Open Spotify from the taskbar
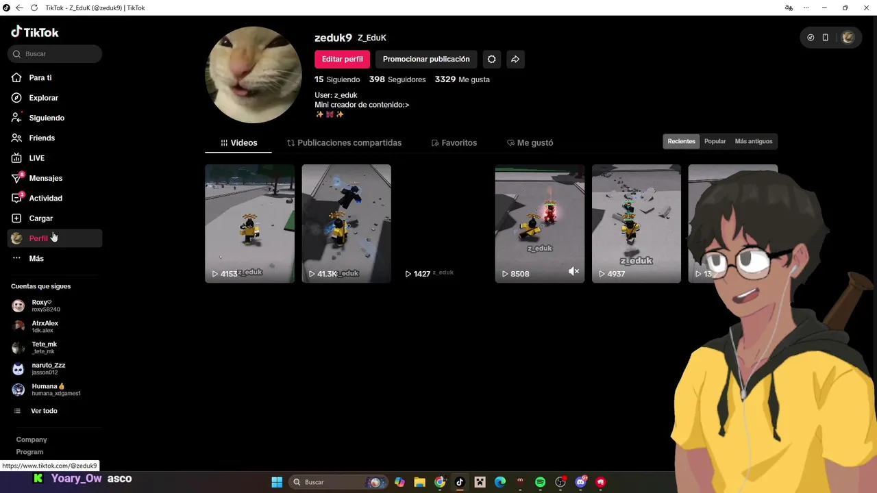Image resolution: width=877 pixels, height=493 pixels. click(540, 482)
